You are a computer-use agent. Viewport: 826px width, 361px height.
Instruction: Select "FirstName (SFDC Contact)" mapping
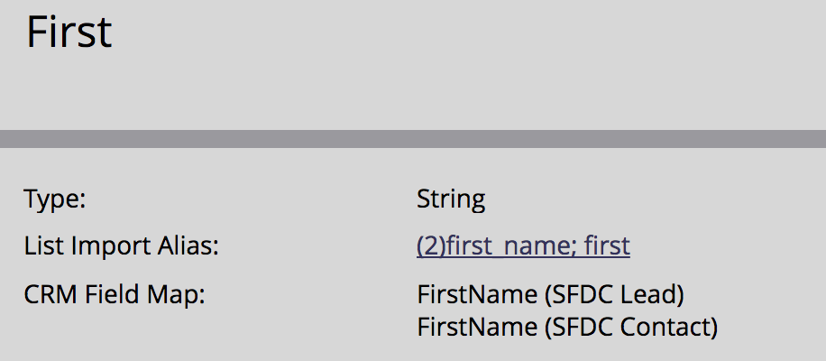(x=567, y=328)
